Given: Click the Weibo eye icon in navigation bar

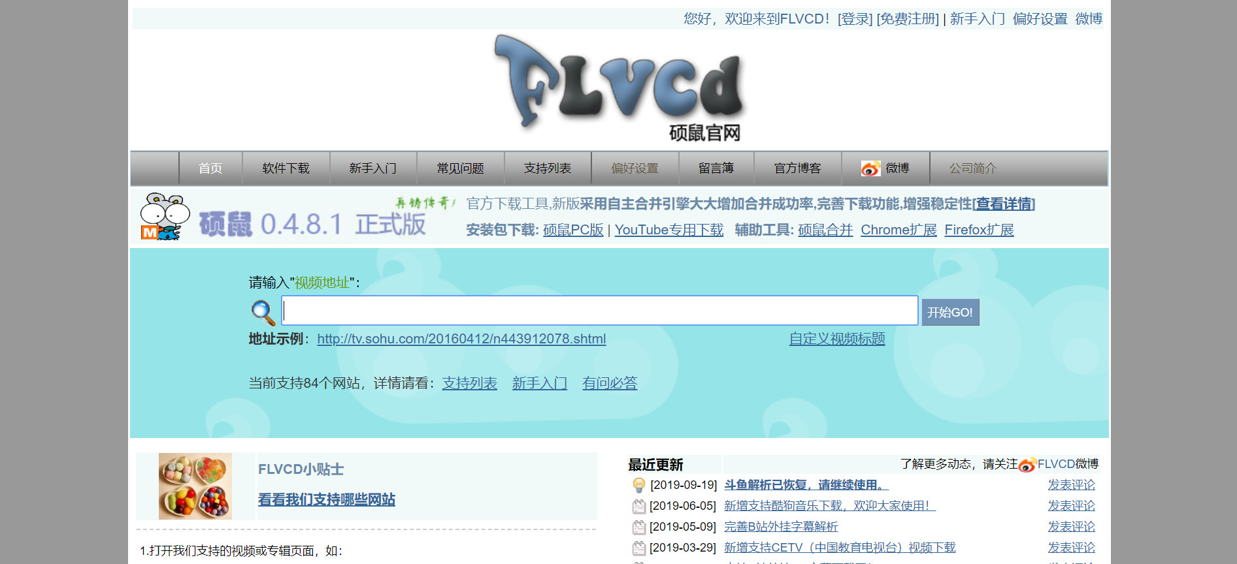Looking at the screenshot, I should click(870, 168).
